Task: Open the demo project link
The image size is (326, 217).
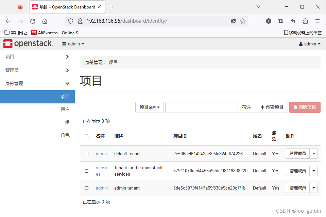Action: [x=101, y=154]
